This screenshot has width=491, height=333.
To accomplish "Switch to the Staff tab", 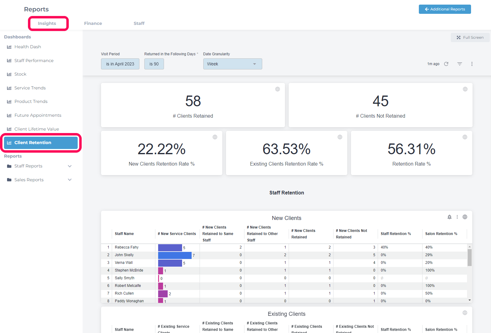I will click(x=139, y=23).
